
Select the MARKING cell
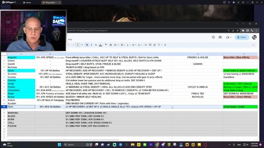pyautogui.click(x=21, y=113)
